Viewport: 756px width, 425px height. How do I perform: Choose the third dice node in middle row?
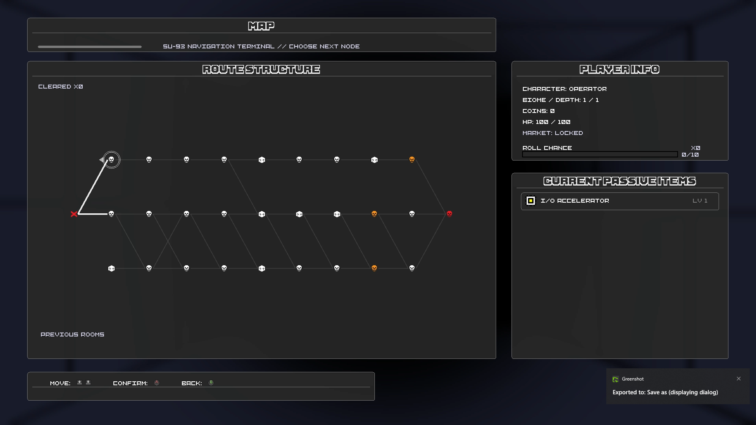coord(337,214)
